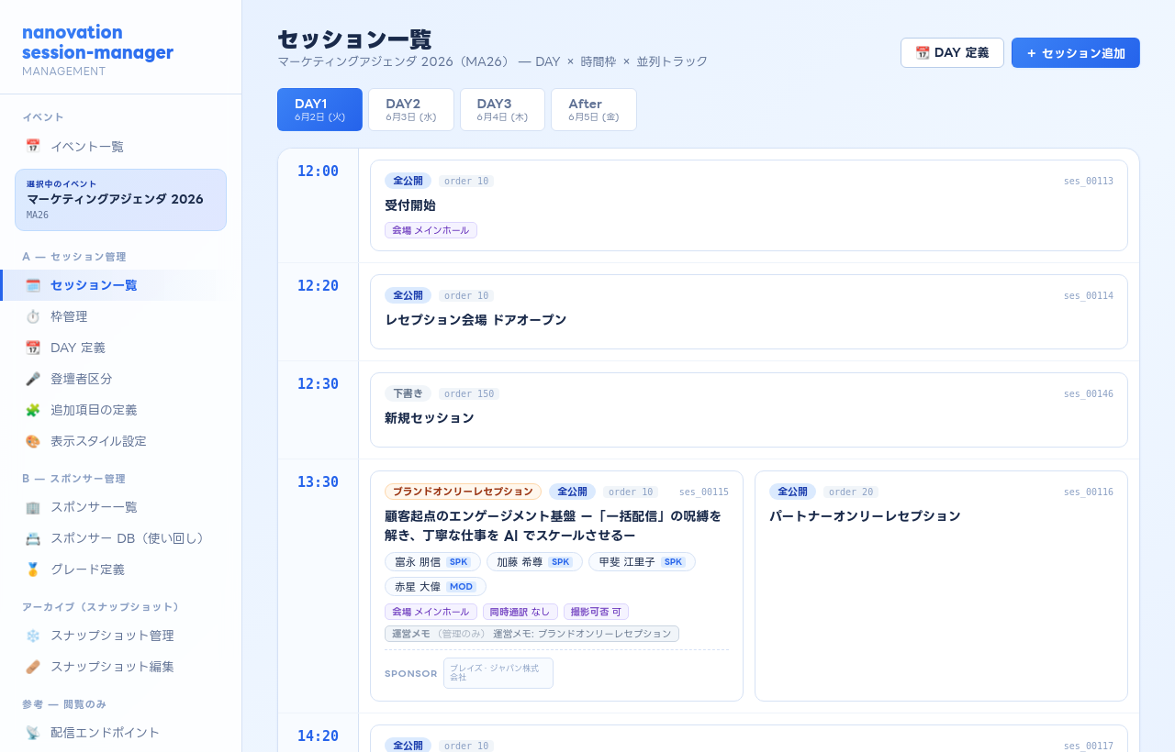This screenshot has width=1175, height=752.
Task: Click the microphone icon beside 登壇者区分
Action: pos(33,379)
